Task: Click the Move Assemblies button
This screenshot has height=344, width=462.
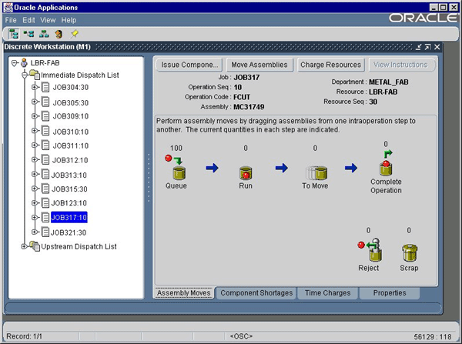Action: pyautogui.click(x=259, y=65)
